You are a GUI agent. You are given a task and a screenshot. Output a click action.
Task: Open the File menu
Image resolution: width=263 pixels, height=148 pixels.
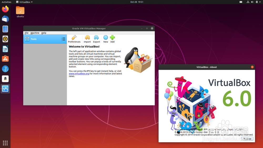pos(27,33)
